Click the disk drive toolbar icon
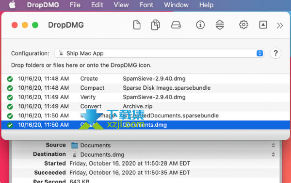Screen dimensions: 291x183 176,25
